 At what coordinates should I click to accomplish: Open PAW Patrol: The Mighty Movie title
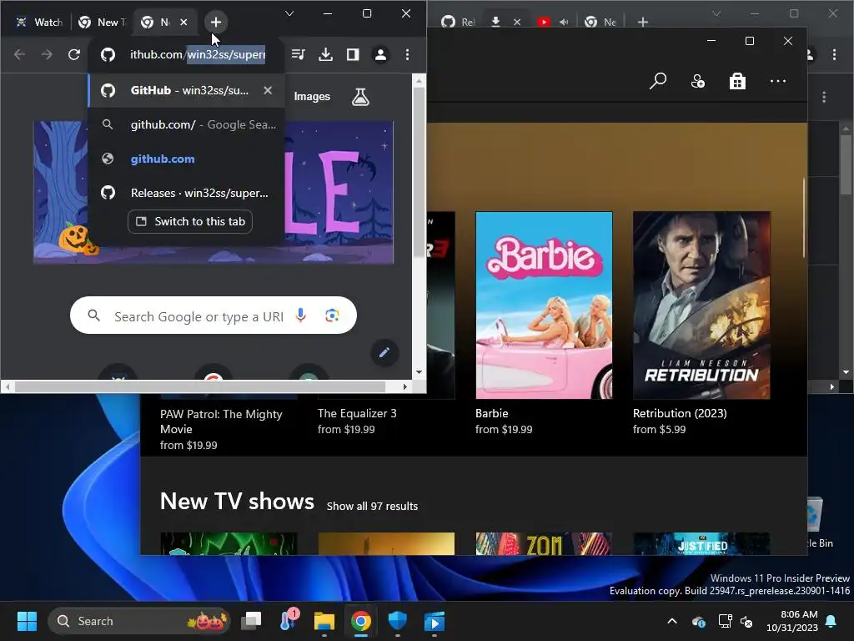(221, 421)
